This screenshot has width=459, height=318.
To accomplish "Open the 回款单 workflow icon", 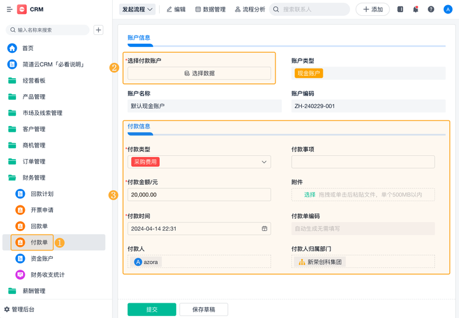I will (x=20, y=226).
